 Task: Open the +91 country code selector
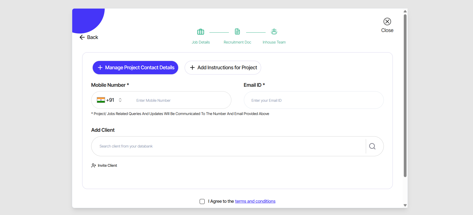(x=110, y=100)
